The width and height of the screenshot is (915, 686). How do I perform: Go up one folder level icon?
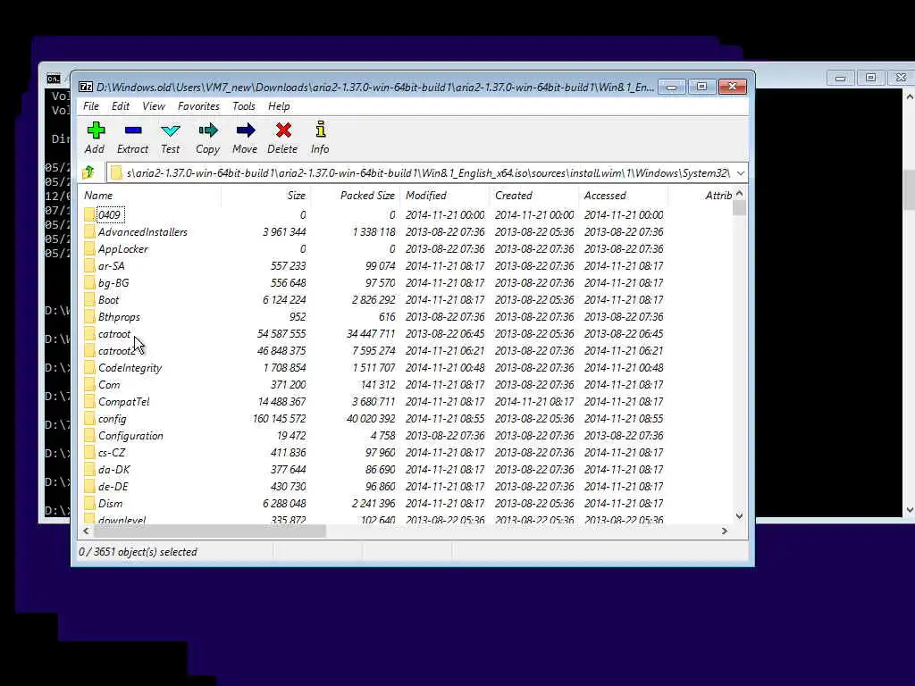88,172
